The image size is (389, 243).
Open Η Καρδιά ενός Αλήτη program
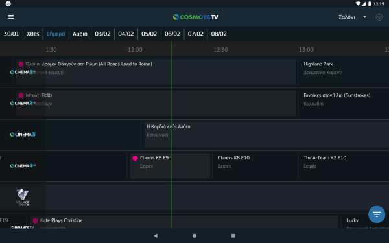(266, 134)
